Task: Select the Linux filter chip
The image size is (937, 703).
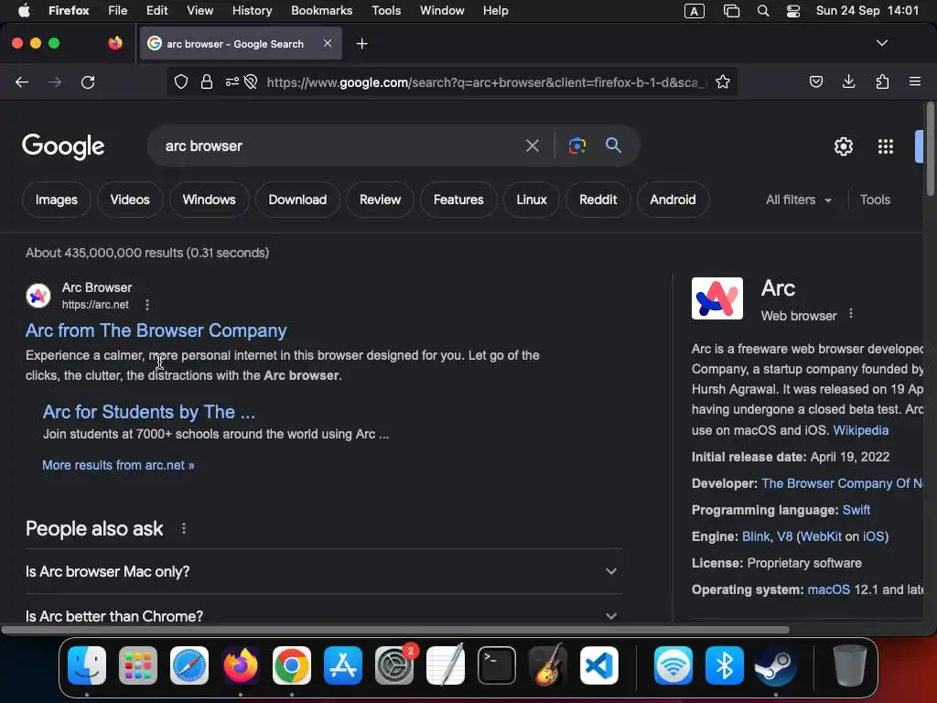Action: (x=532, y=200)
